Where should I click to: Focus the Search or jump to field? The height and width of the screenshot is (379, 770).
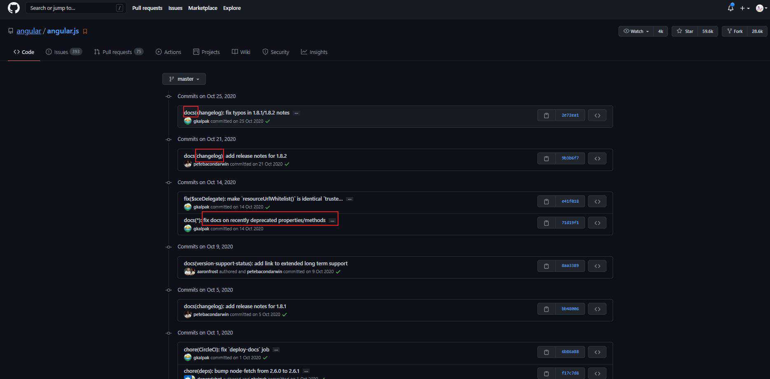(76, 8)
